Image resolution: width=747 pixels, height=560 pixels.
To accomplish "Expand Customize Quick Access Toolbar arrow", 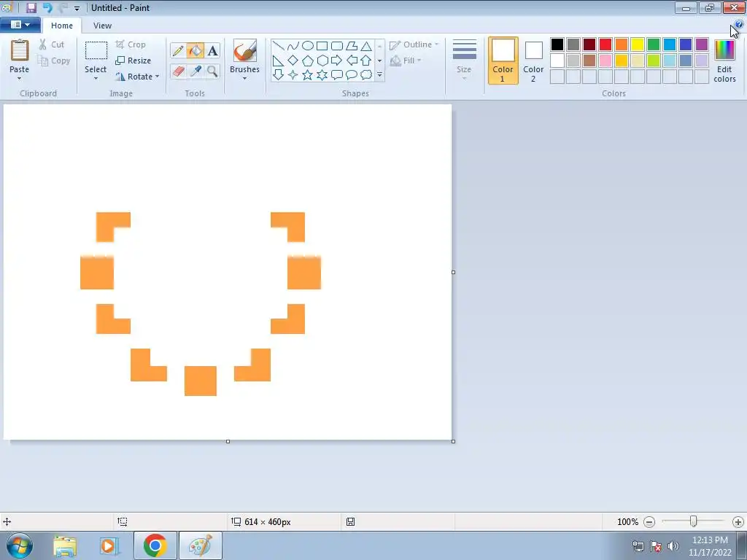I will coord(77,8).
